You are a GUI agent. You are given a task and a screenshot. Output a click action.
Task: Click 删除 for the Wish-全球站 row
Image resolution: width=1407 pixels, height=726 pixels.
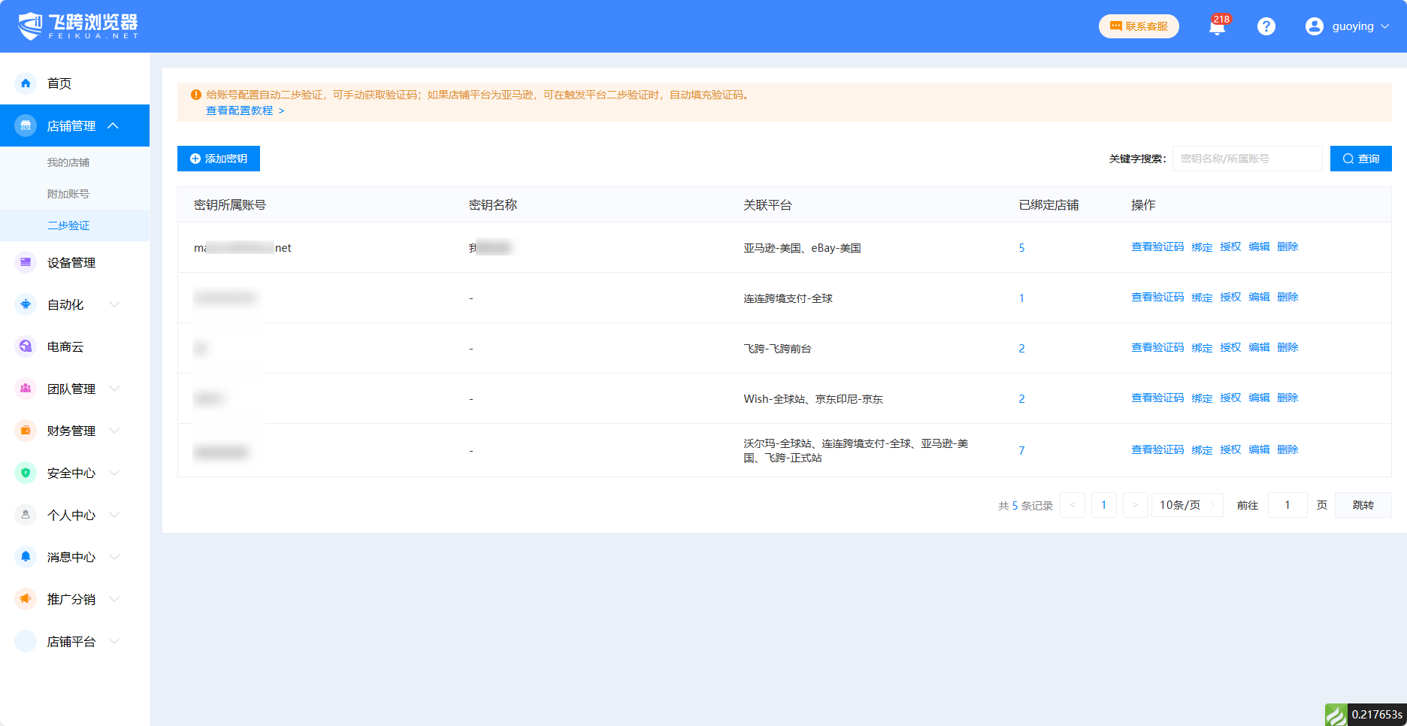(1287, 398)
